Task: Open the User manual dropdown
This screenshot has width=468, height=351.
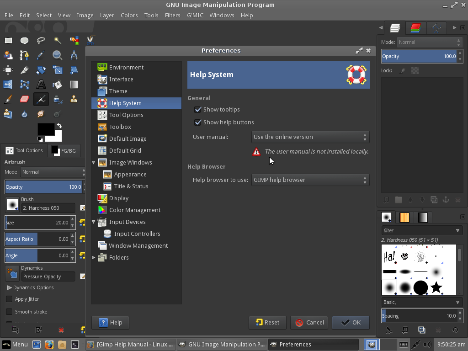Action: 310,137
